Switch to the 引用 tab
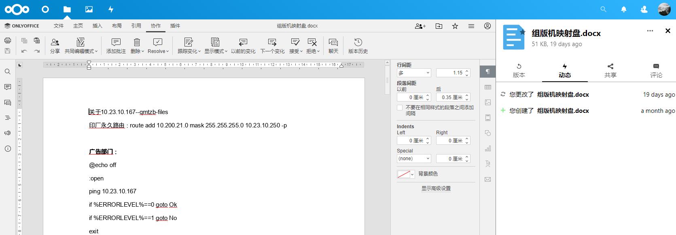 136,26
